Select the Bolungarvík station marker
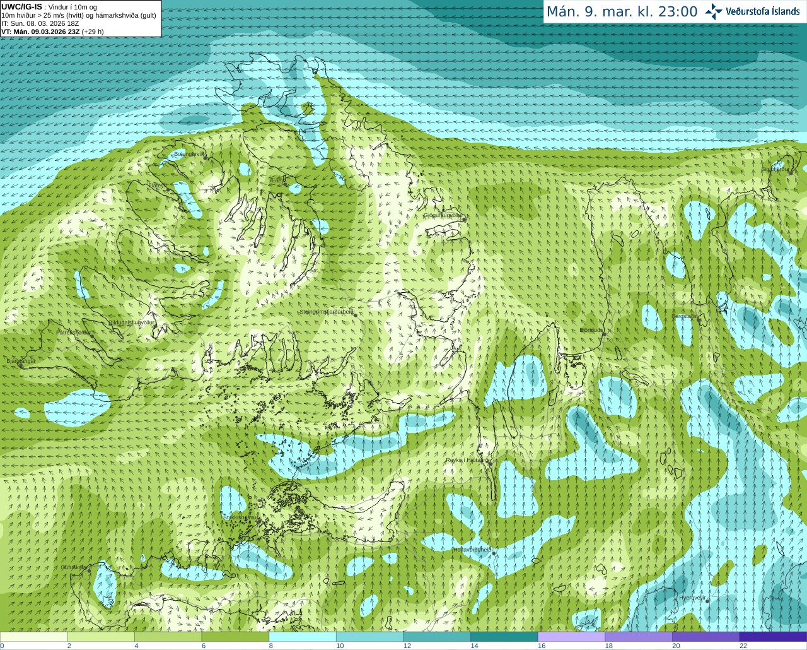The image size is (807, 650). [206, 158]
